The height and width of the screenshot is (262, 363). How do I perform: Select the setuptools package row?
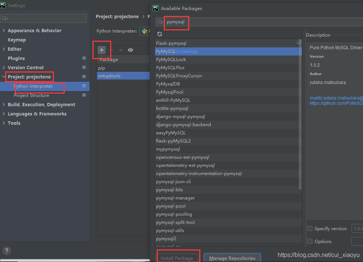coord(123,76)
